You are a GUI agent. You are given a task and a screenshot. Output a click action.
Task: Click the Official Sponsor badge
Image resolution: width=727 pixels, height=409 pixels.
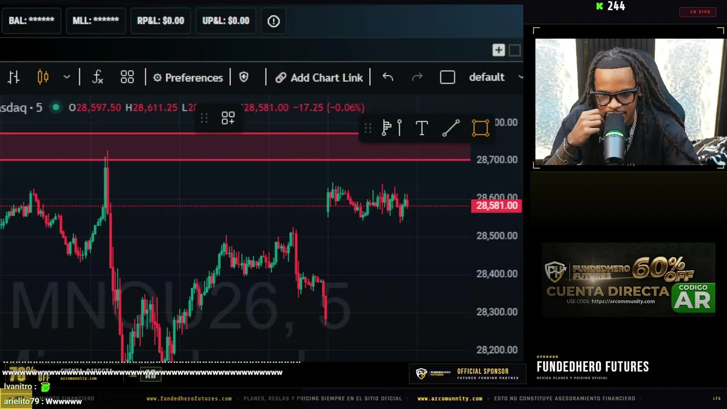coord(467,374)
